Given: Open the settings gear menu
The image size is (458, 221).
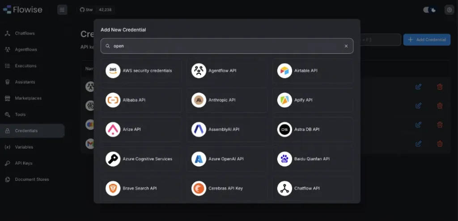Looking at the screenshot, I should point(449,10).
